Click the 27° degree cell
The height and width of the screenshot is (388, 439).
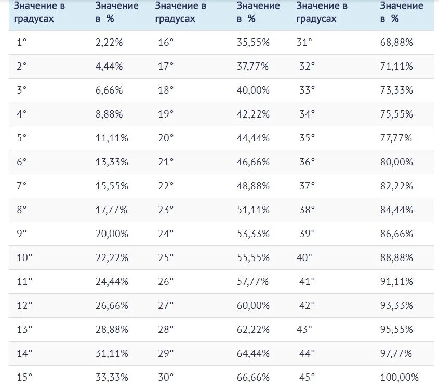[x=166, y=305]
